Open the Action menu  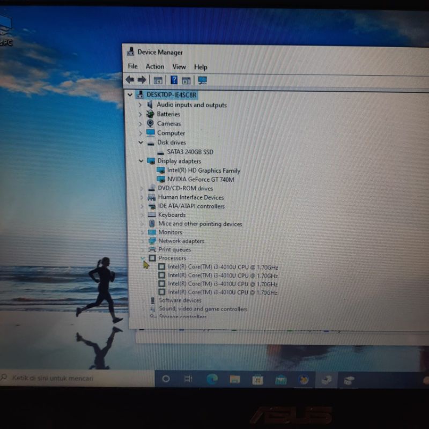pos(155,66)
